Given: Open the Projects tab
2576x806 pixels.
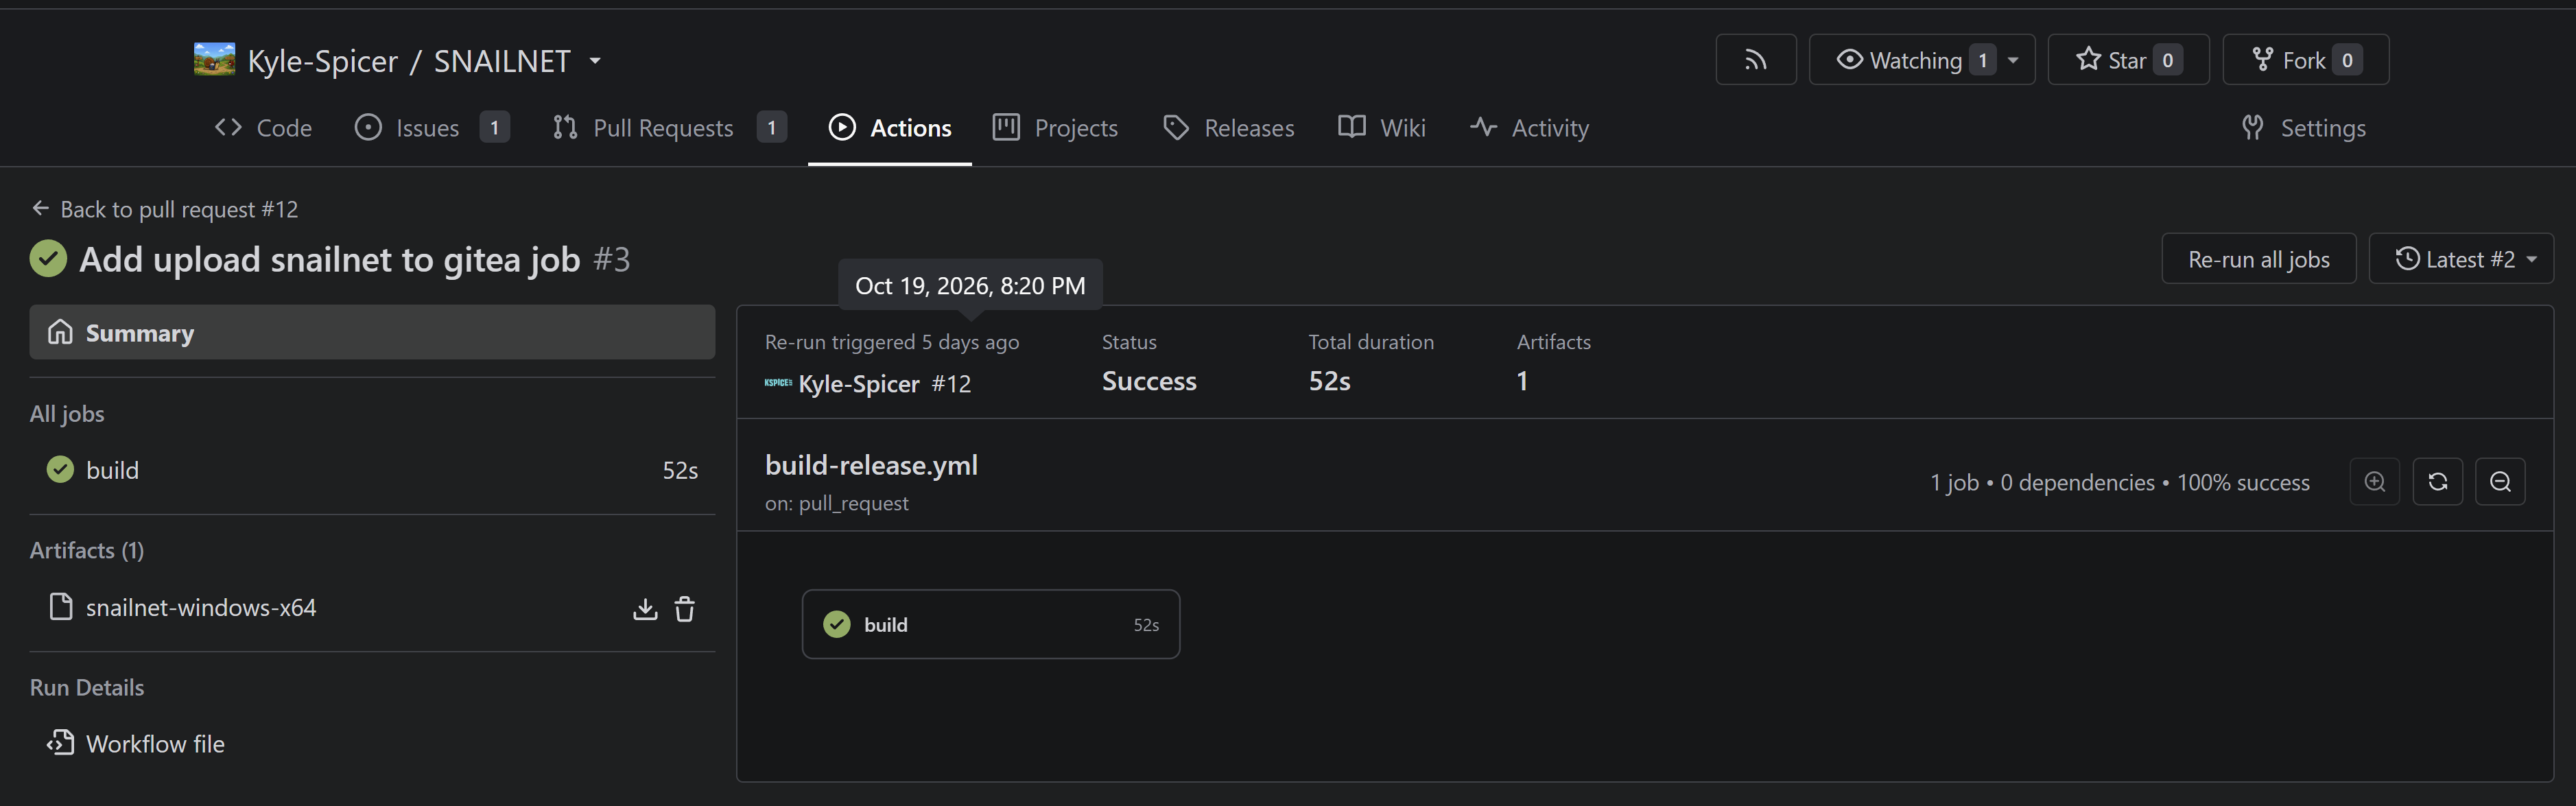Looking at the screenshot, I should pos(1055,128).
